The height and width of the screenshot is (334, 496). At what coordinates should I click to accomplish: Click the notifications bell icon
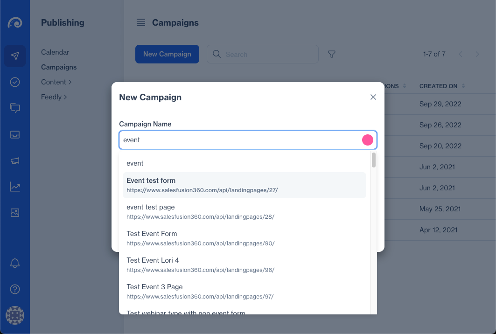pyautogui.click(x=15, y=263)
